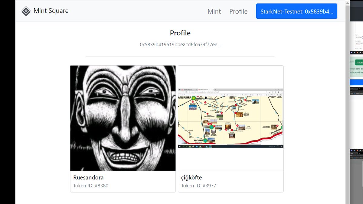Click the page scrollbar up arrow
The height and width of the screenshot is (204, 363).
pyautogui.click(x=347, y=2)
